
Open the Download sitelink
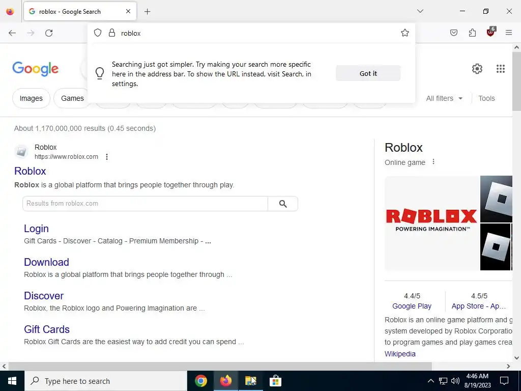point(46,262)
